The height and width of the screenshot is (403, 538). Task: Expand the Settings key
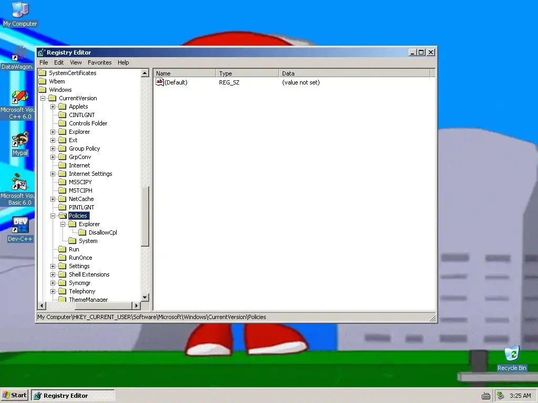[x=53, y=266]
